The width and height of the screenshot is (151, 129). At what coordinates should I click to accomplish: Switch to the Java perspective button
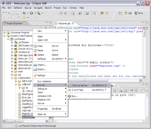[x=139, y=13]
